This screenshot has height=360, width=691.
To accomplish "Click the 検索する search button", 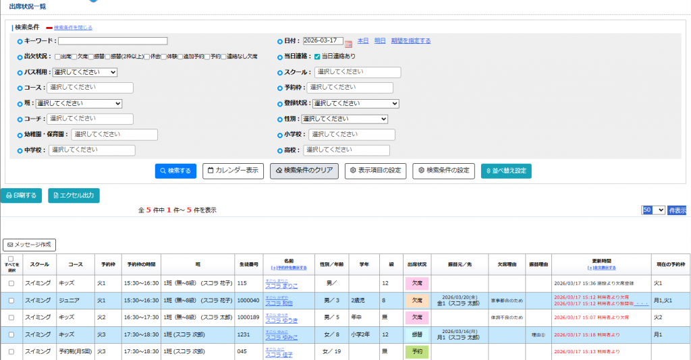I will 175,171.
